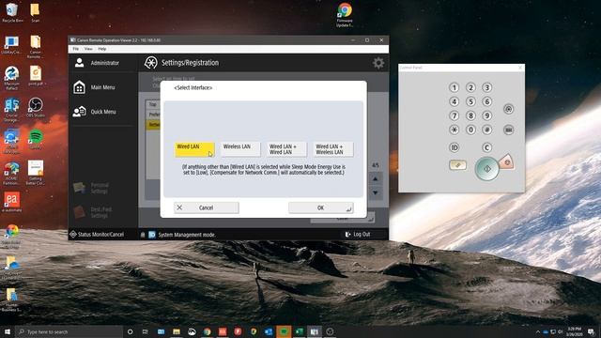Open Task View on taskbar
Image resolution: width=601 pixels, height=338 pixels.
(x=146, y=331)
